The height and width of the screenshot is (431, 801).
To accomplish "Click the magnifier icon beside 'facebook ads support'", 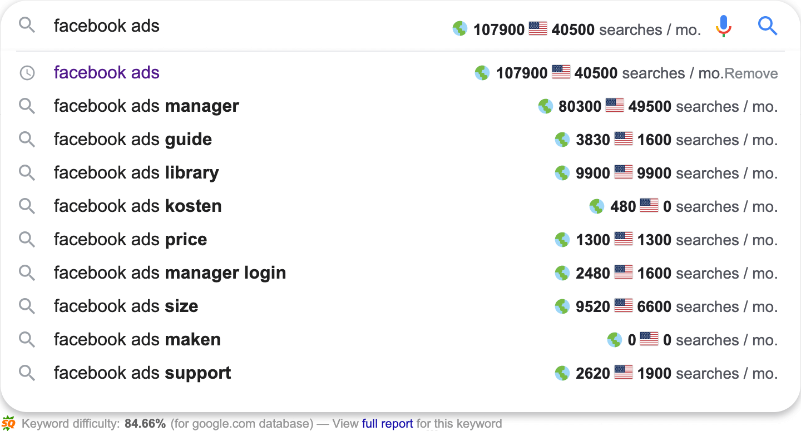I will tap(27, 373).
